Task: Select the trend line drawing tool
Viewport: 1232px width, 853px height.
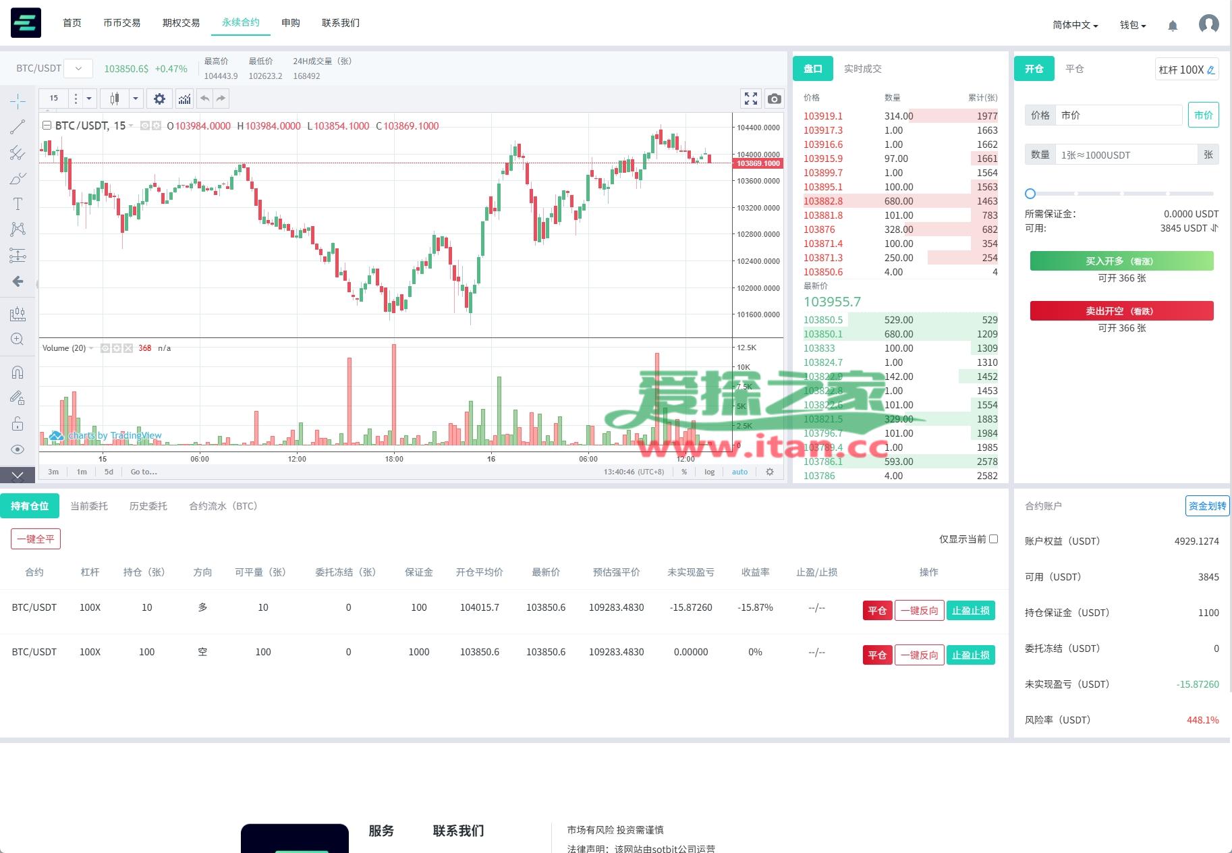Action: coord(18,127)
